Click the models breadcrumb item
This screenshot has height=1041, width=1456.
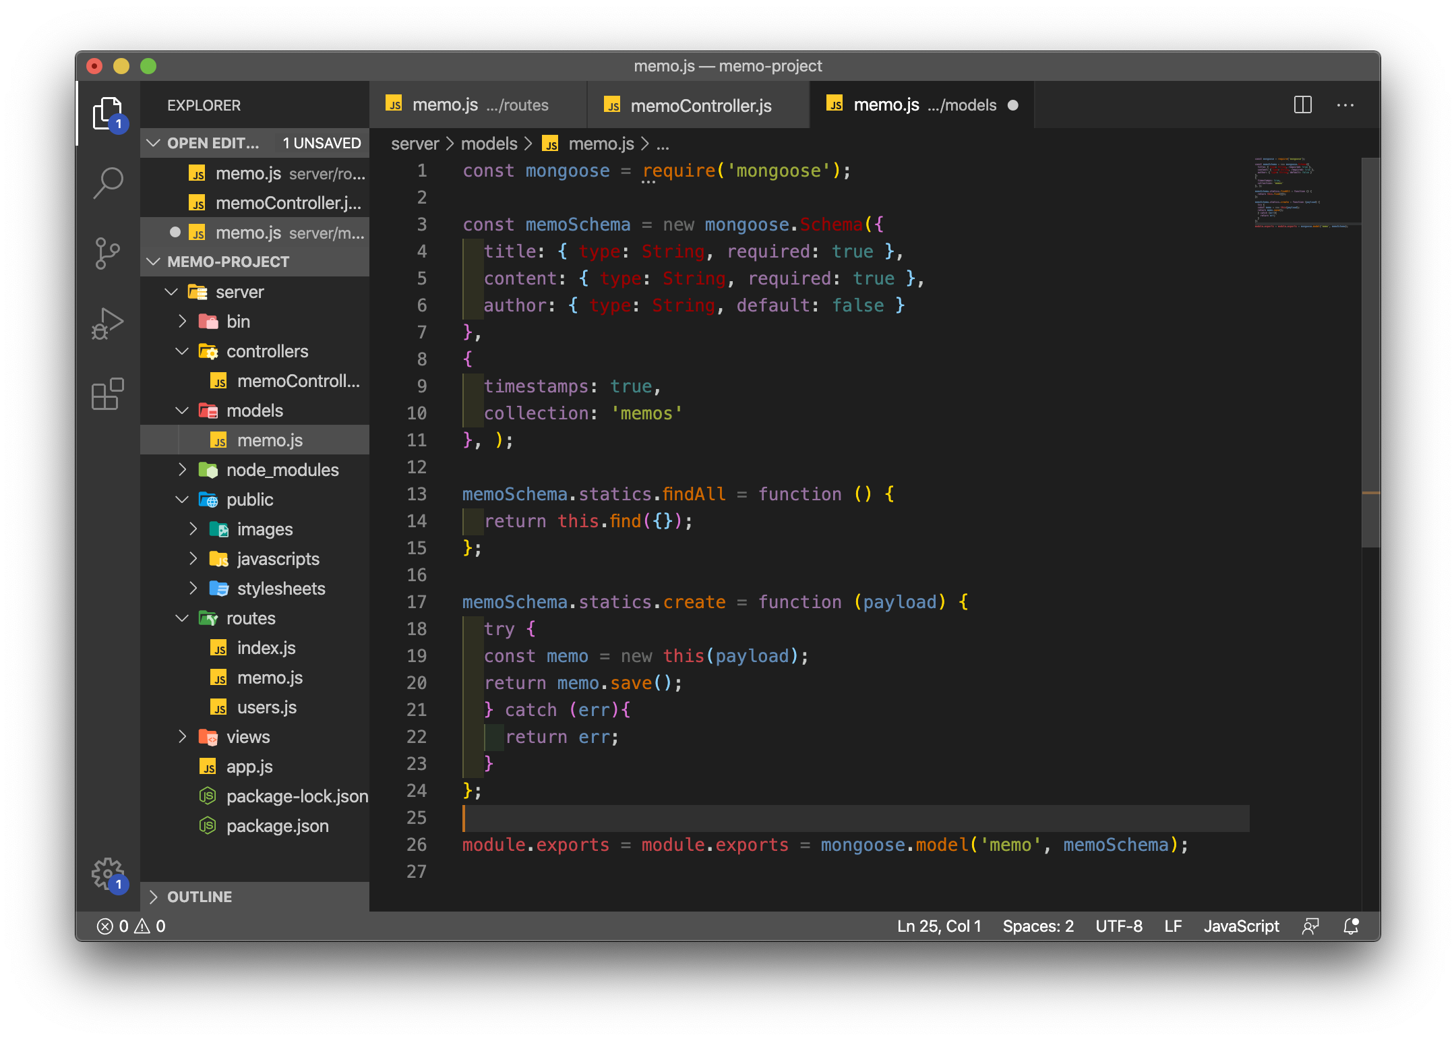click(489, 143)
